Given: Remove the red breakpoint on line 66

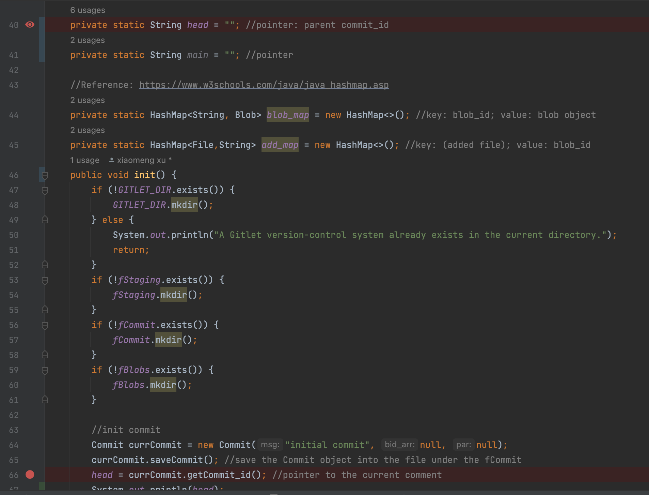Looking at the screenshot, I should [30, 475].
